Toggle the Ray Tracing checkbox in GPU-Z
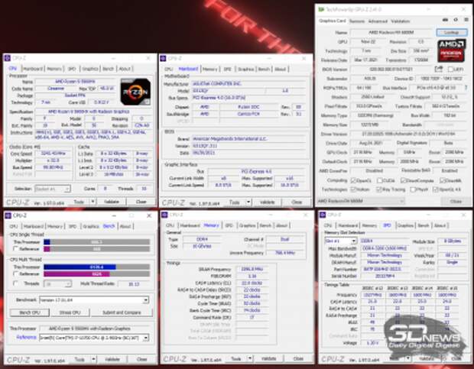The height and width of the screenshot is (369, 474). coord(378,189)
